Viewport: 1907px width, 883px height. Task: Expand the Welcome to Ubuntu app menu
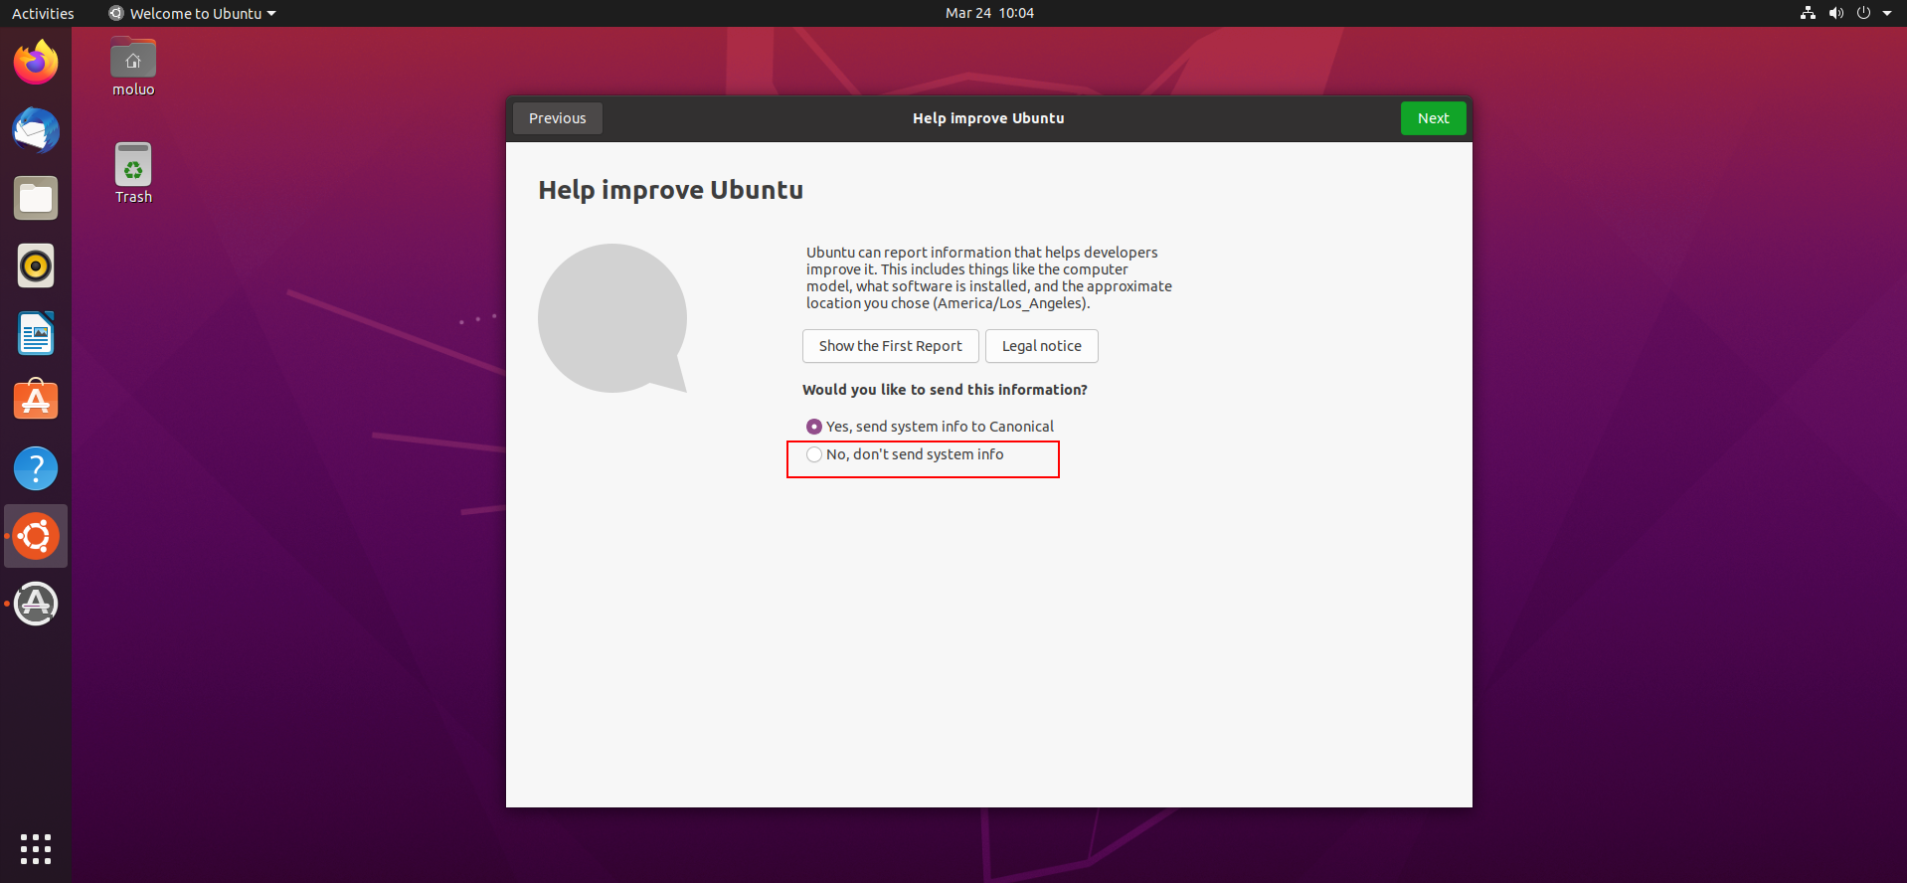pyautogui.click(x=193, y=13)
